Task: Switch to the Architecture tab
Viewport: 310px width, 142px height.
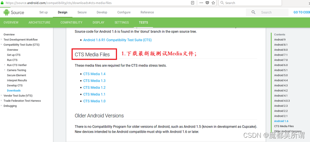Action: pos(39,23)
